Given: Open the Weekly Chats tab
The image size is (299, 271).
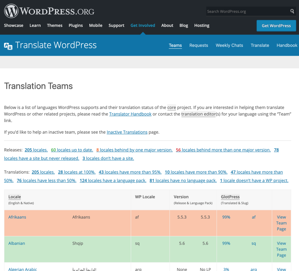Looking at the screenshot, I should [229, 45].
